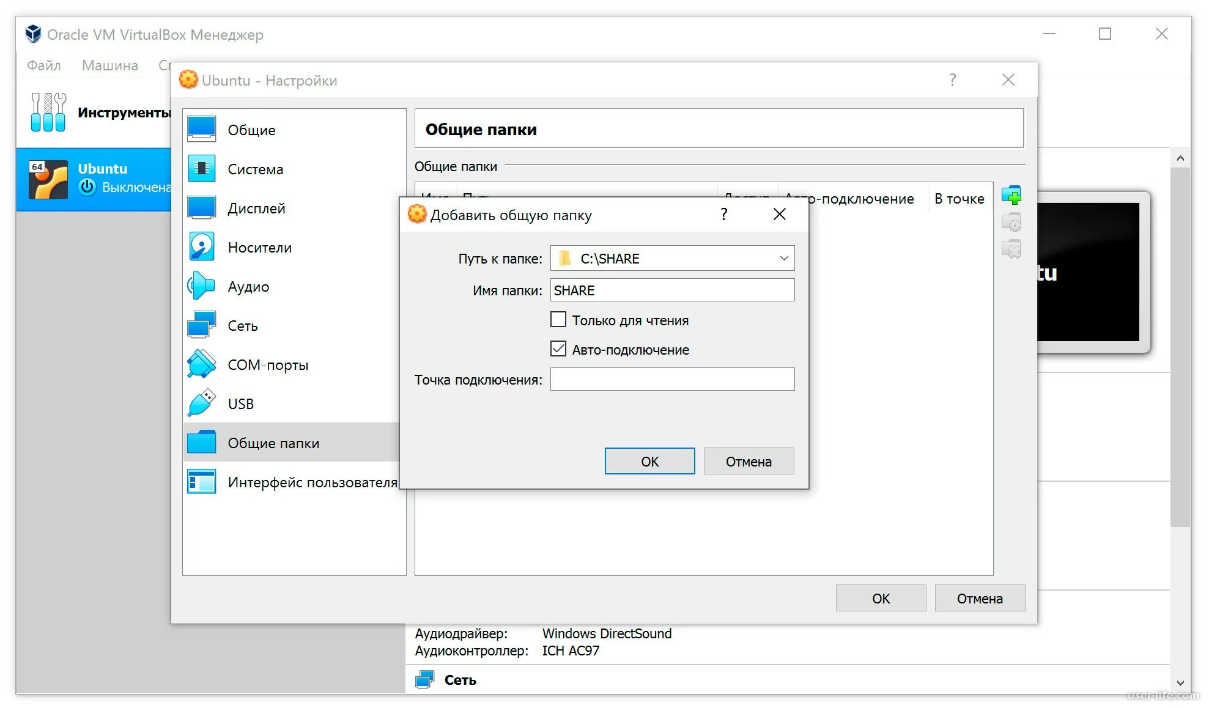The height and width of the screenshot is (708, 1209).
Task: Select the Аудио settings icon
Action: tap(201, 286)
